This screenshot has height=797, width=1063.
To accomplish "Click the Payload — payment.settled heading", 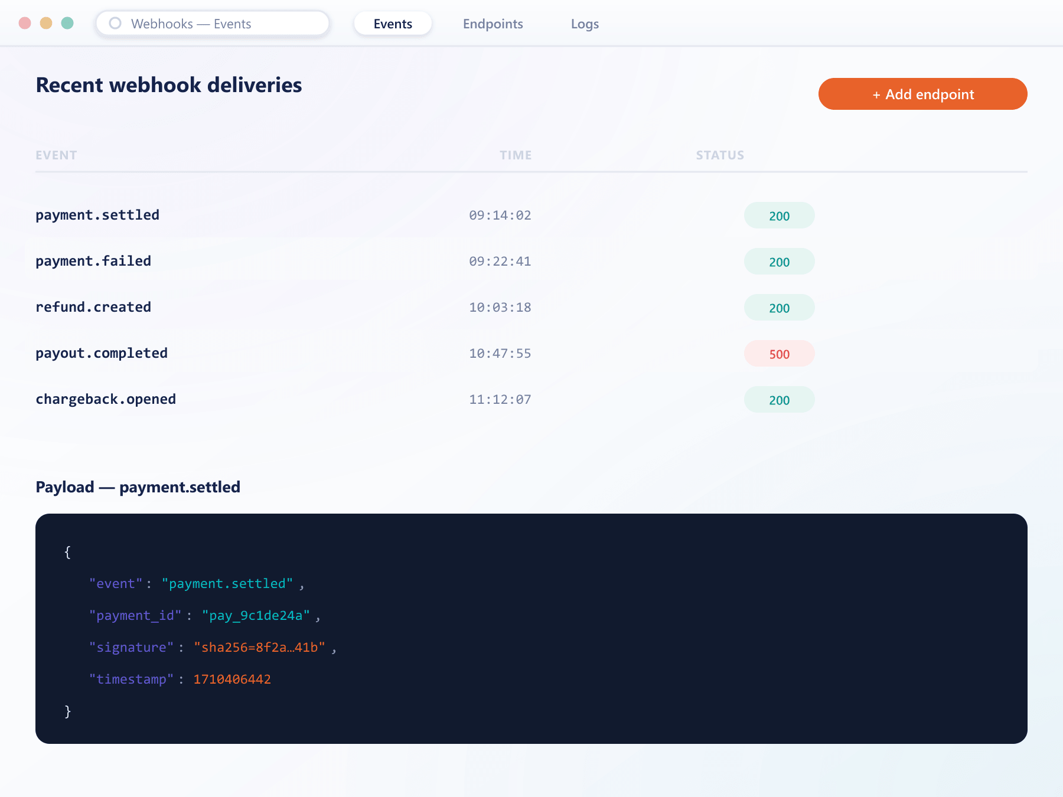I will (x=138, y=487).
